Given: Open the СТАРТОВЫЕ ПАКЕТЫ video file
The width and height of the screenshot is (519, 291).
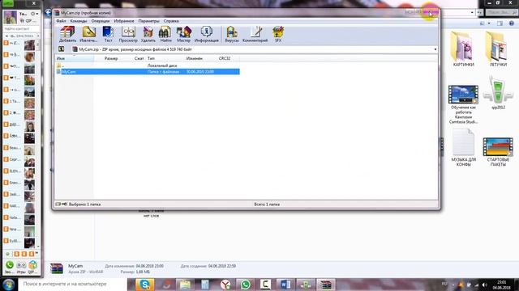Looking at the screenshot, I should point(498,152).
